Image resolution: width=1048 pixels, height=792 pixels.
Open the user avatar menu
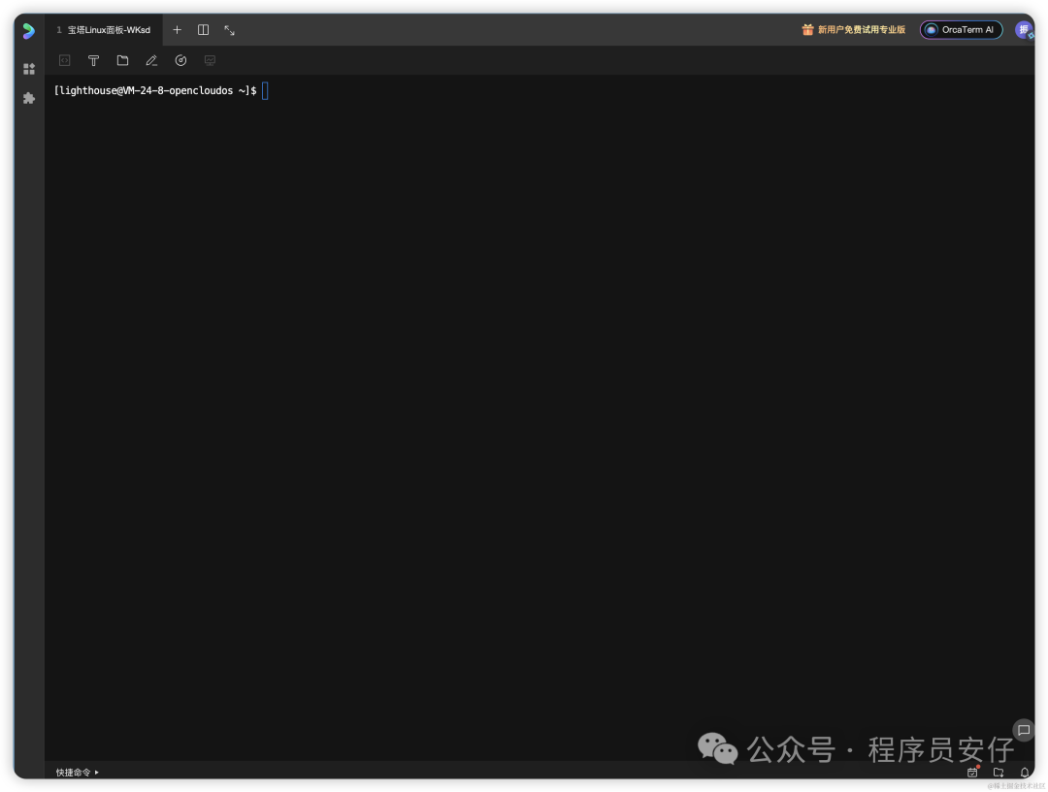(1024, 30)
